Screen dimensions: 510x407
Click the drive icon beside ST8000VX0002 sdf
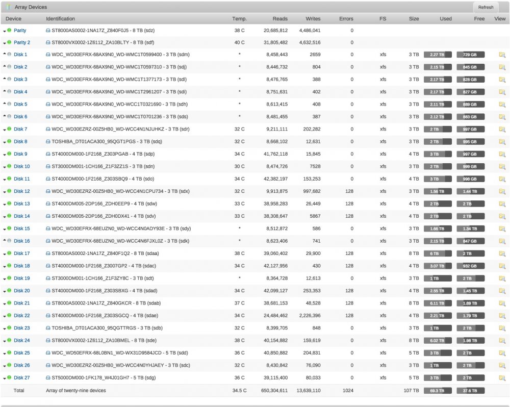[x=48, y=42]
